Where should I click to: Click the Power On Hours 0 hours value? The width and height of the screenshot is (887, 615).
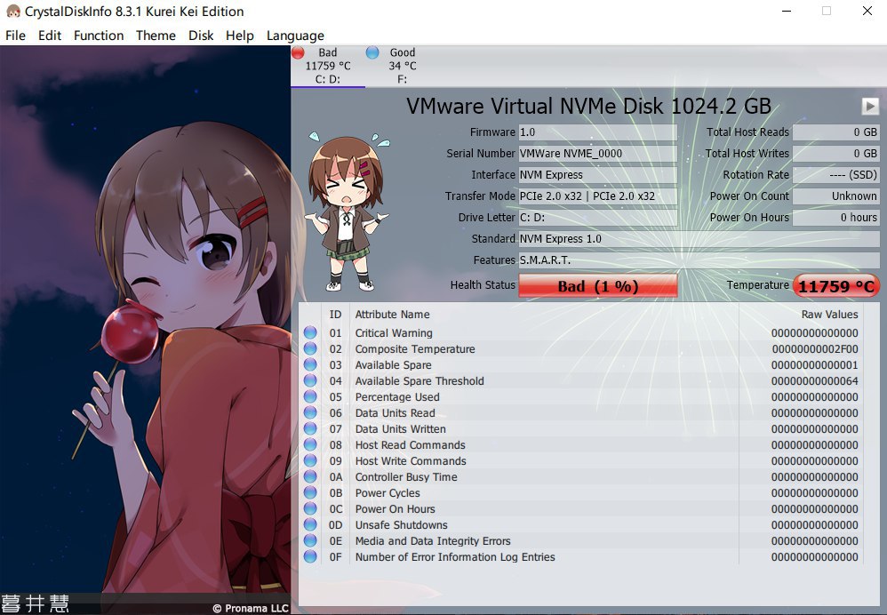coord(836,217)
